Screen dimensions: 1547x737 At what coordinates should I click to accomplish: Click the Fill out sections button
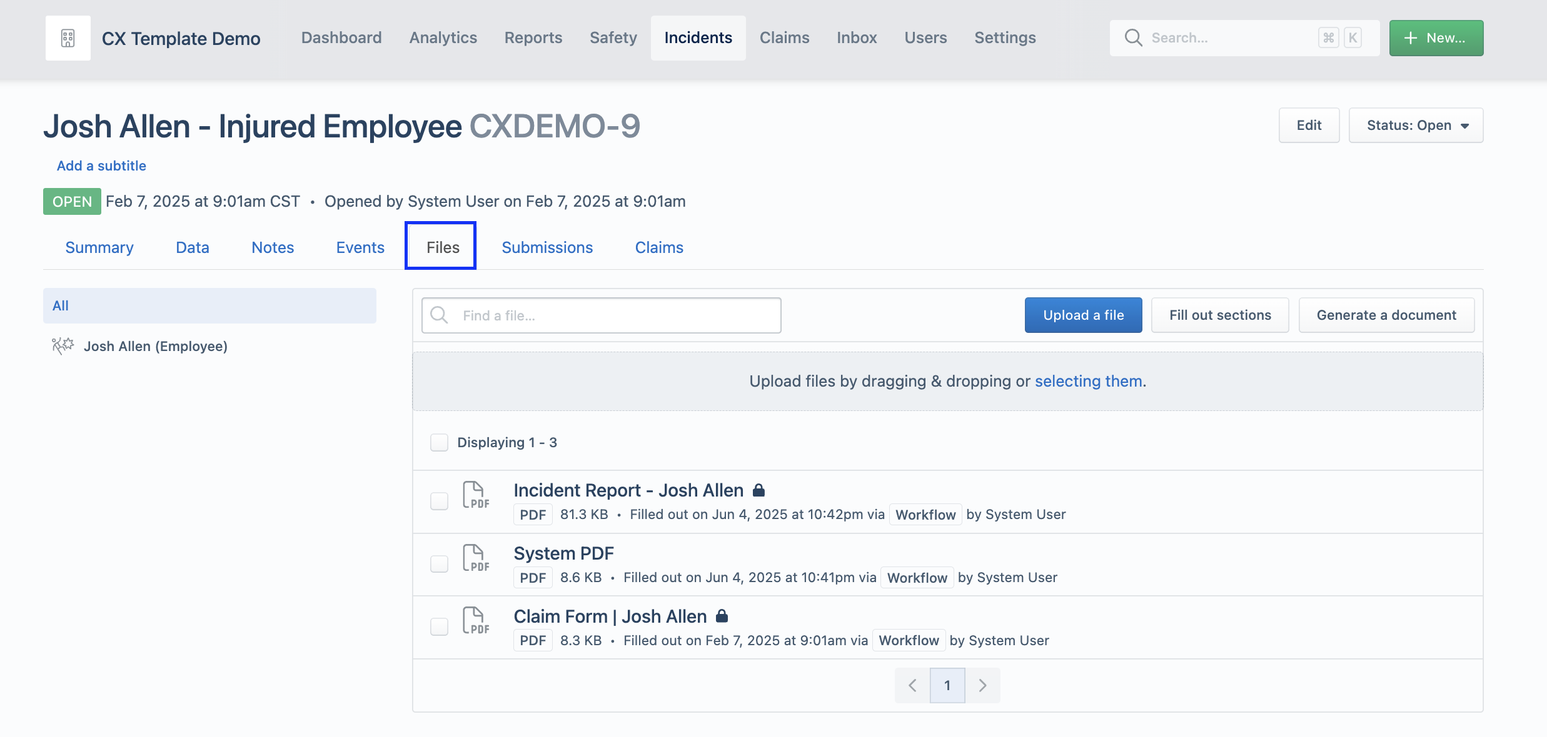1220,315
